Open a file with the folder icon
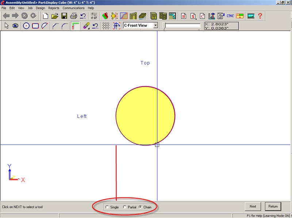 click(55, 16)
